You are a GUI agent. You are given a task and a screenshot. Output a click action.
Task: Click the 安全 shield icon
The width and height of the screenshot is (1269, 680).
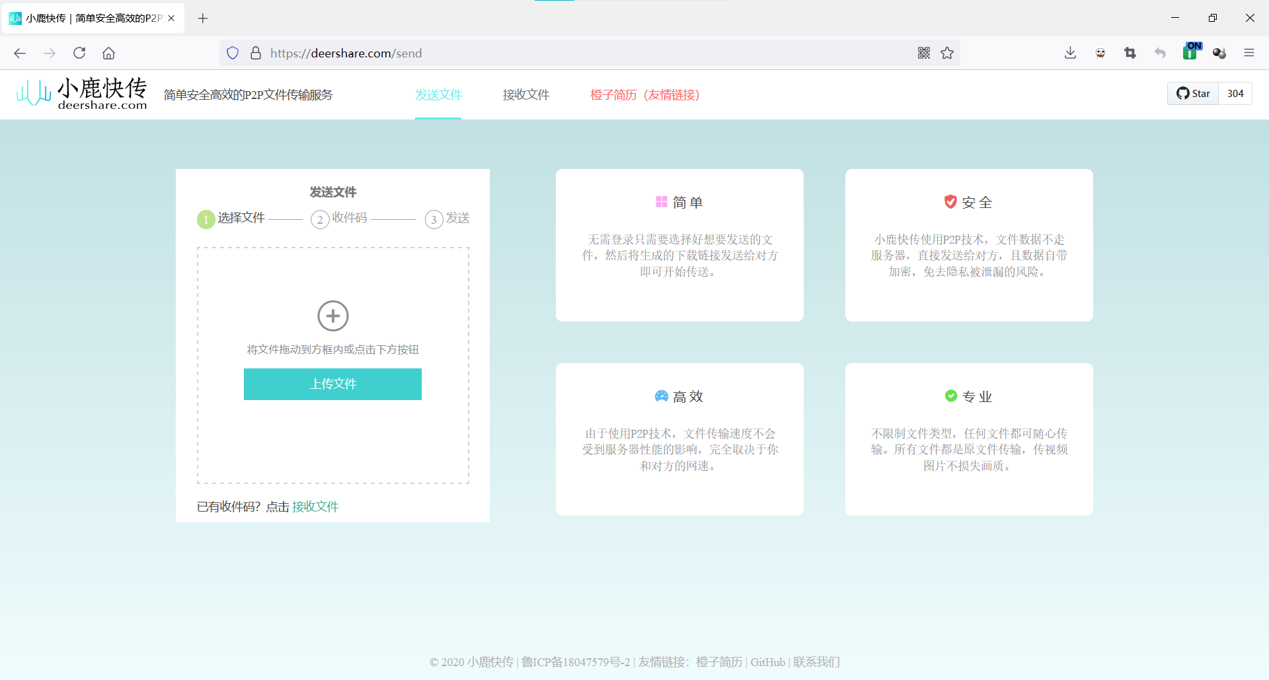click(x=950, y=202)
